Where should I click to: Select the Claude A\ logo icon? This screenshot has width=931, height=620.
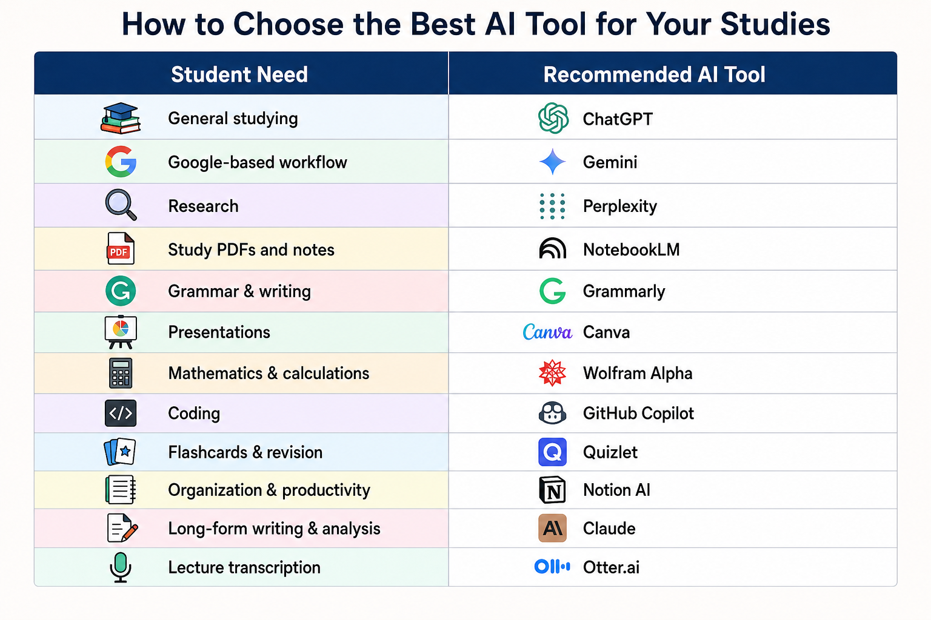coord(552,528)
